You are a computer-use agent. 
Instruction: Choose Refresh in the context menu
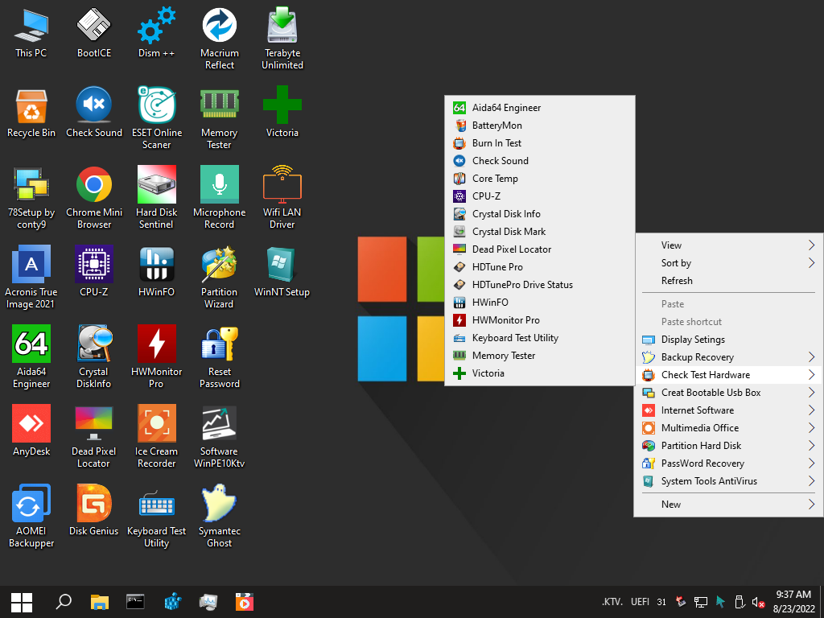click(x=677, y=281)
